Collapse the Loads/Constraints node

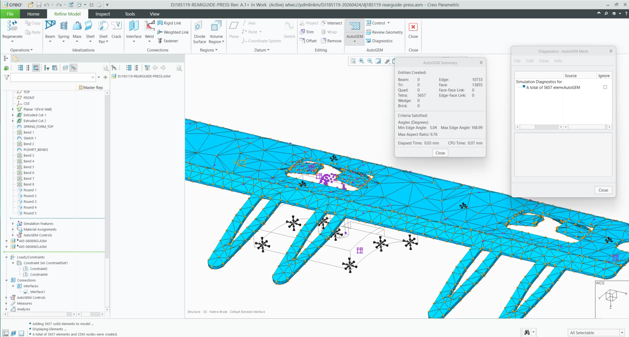click(x=6, y=257)
